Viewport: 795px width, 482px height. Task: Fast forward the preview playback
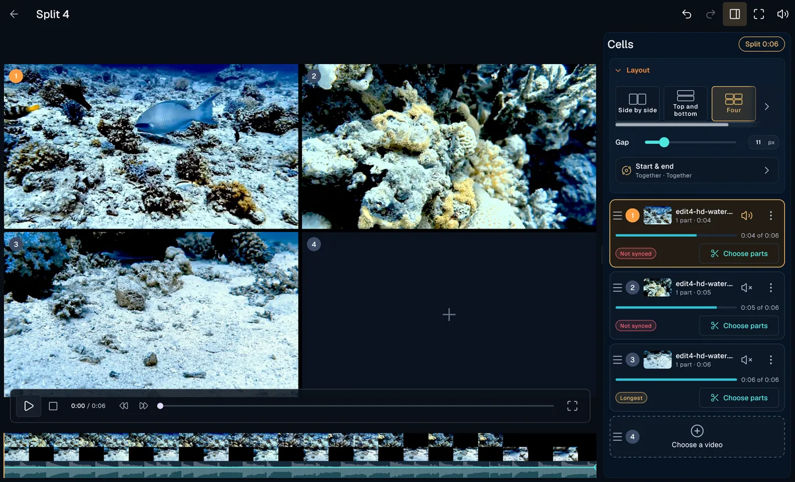(144, 406)
